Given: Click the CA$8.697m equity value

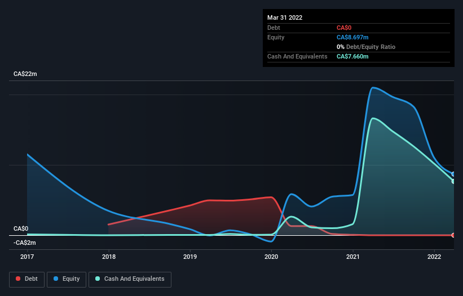Looking at the screenshot, I should pos(352,37).
